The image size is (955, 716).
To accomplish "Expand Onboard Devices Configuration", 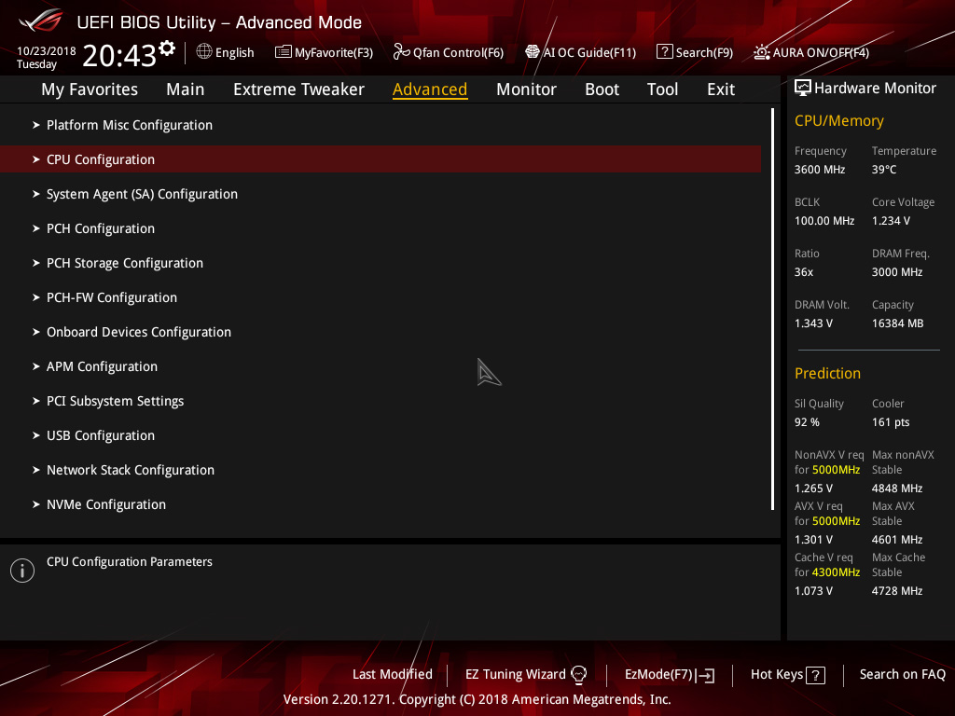I will click(x=381, y=332).
